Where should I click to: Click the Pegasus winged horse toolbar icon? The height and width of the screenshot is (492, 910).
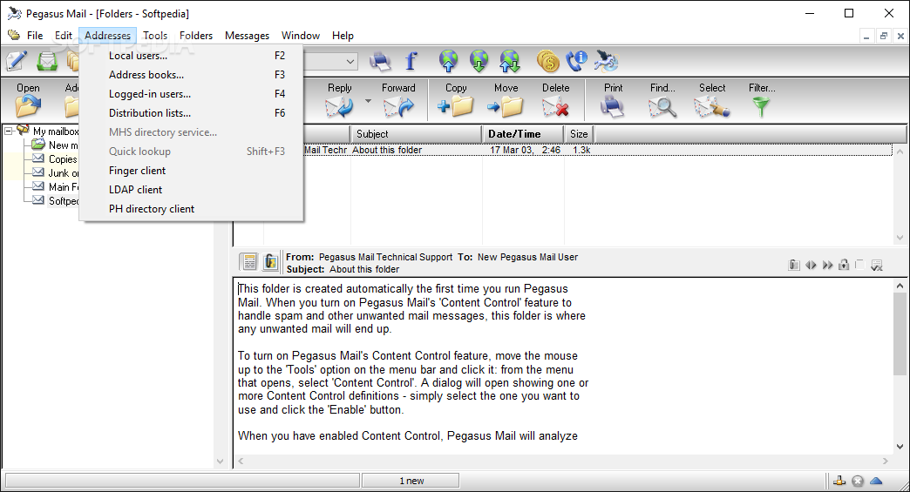(607, 61)
